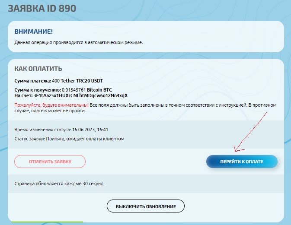The width and height of the screenshot is (291, 225).
Task: Click the red warning Пожалуйста, будьте внимательны!
Action: click(51, 105)
